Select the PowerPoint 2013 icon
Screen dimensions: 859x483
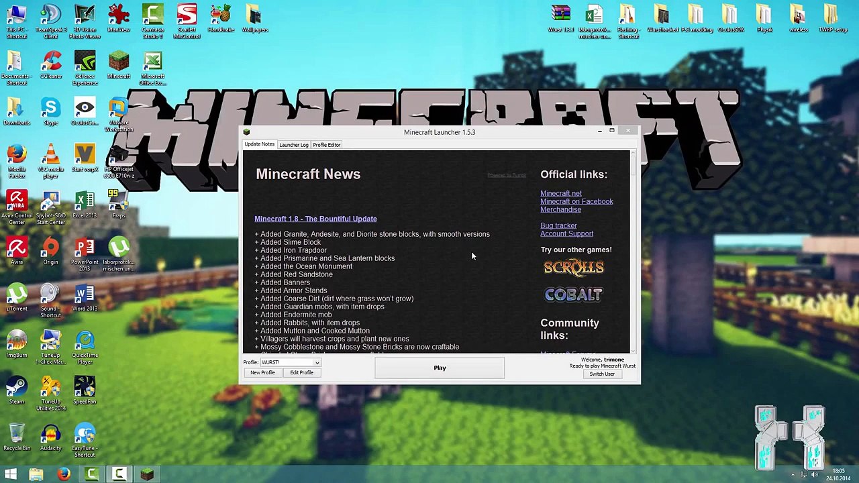[x=85, y=254]
